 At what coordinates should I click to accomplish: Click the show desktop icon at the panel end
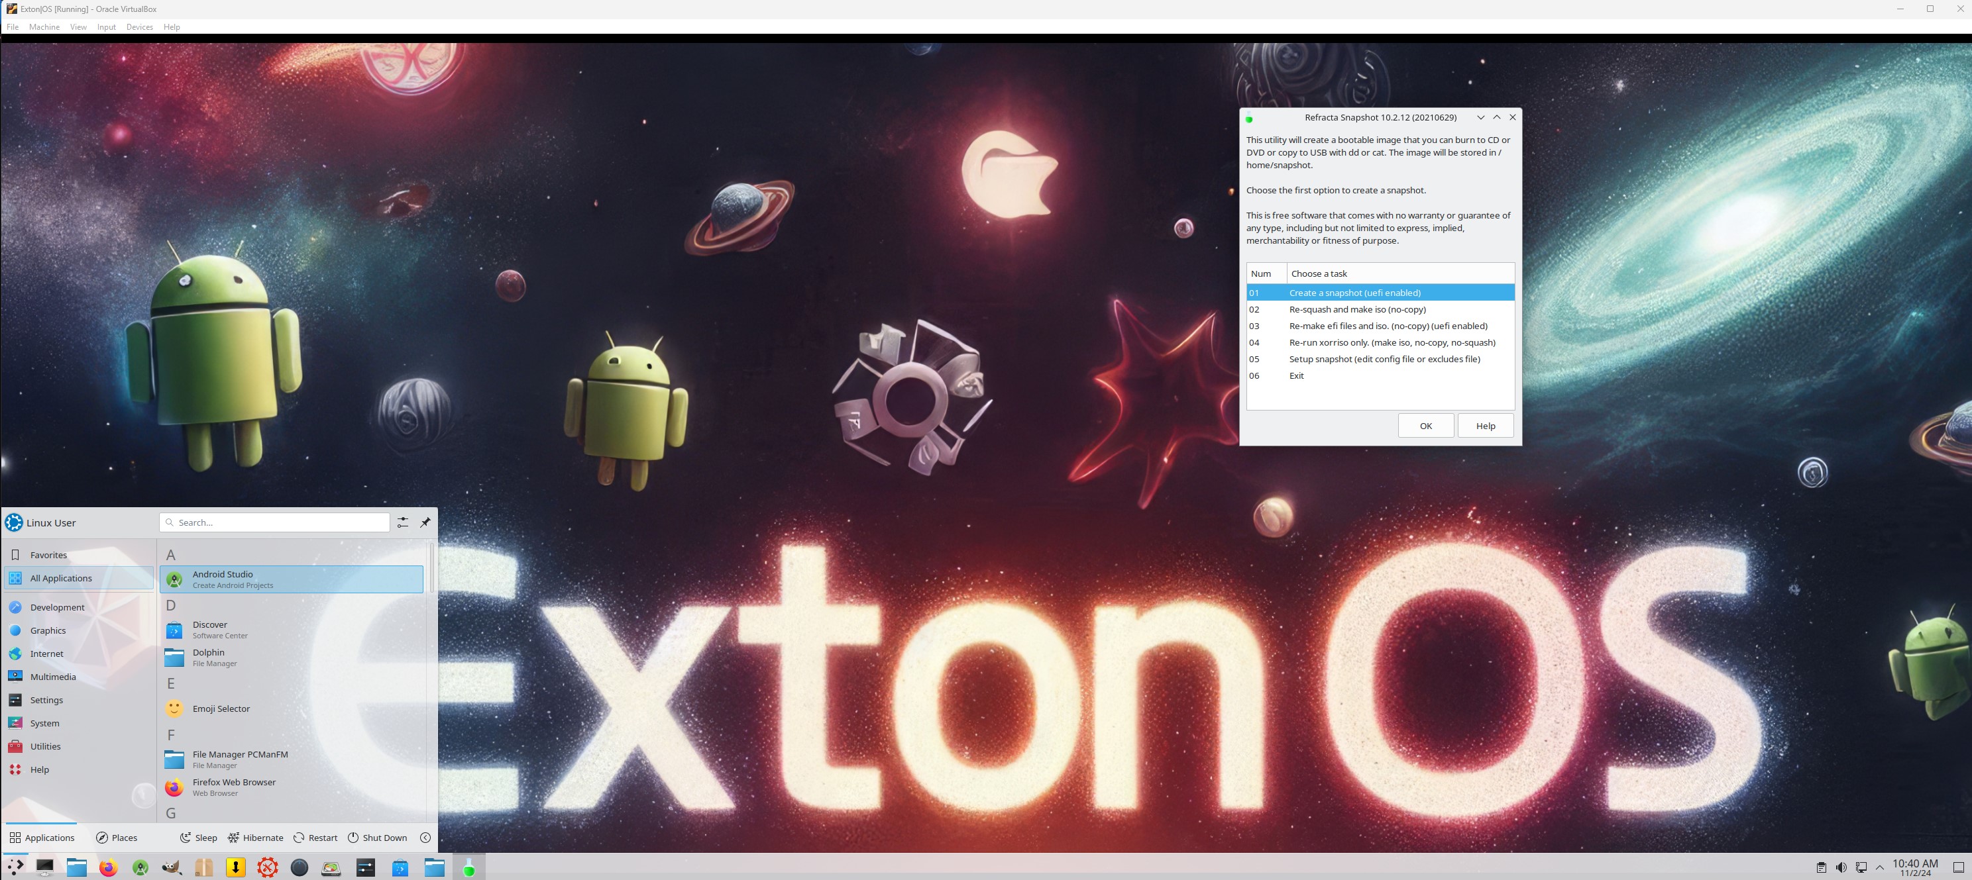1958,867
